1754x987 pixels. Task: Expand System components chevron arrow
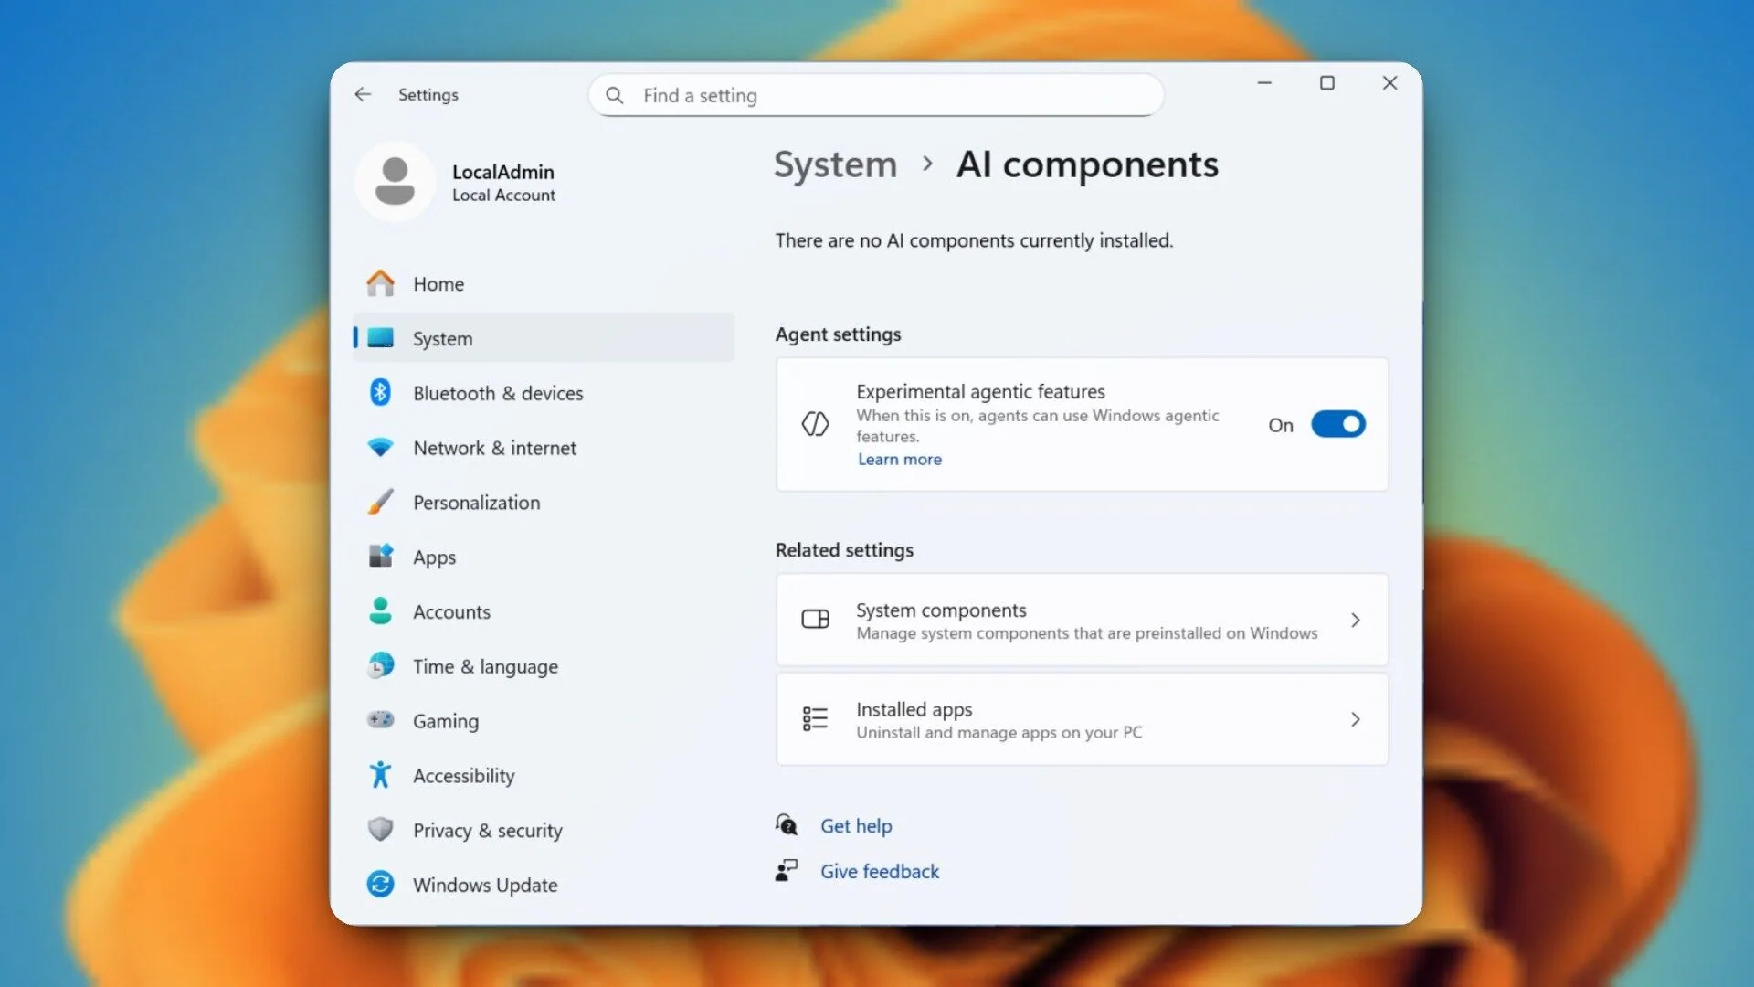[1355, 621]
